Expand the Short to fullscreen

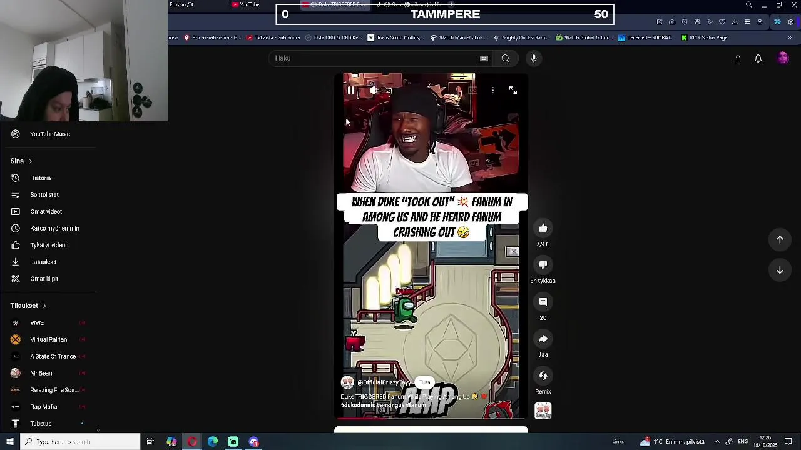coord(513,91)
